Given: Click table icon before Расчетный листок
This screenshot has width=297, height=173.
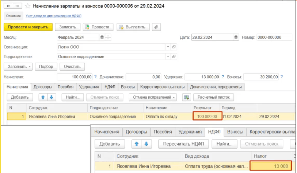Looking at the screenshot, I should tap(187, 97).
